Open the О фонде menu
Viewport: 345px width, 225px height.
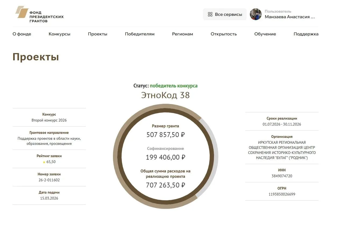pos(22,34)
